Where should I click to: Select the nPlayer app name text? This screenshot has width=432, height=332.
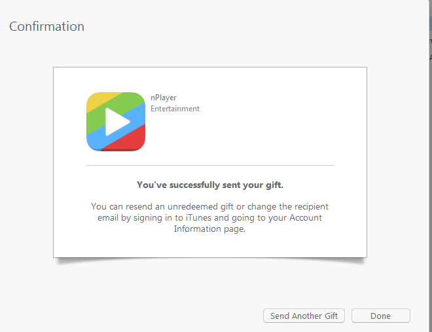click(x=163, y=98)
